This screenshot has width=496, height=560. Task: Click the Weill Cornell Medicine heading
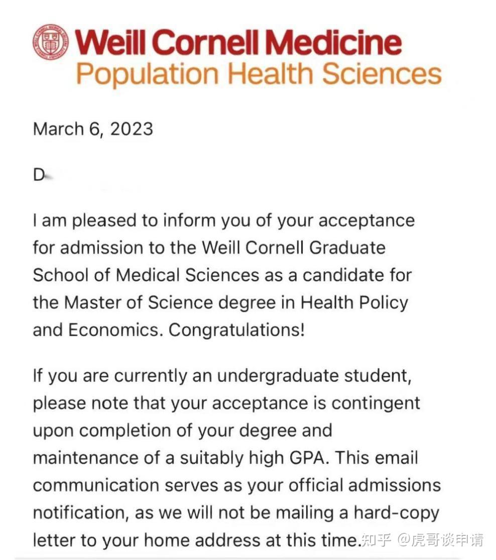[x=238, y=42]
